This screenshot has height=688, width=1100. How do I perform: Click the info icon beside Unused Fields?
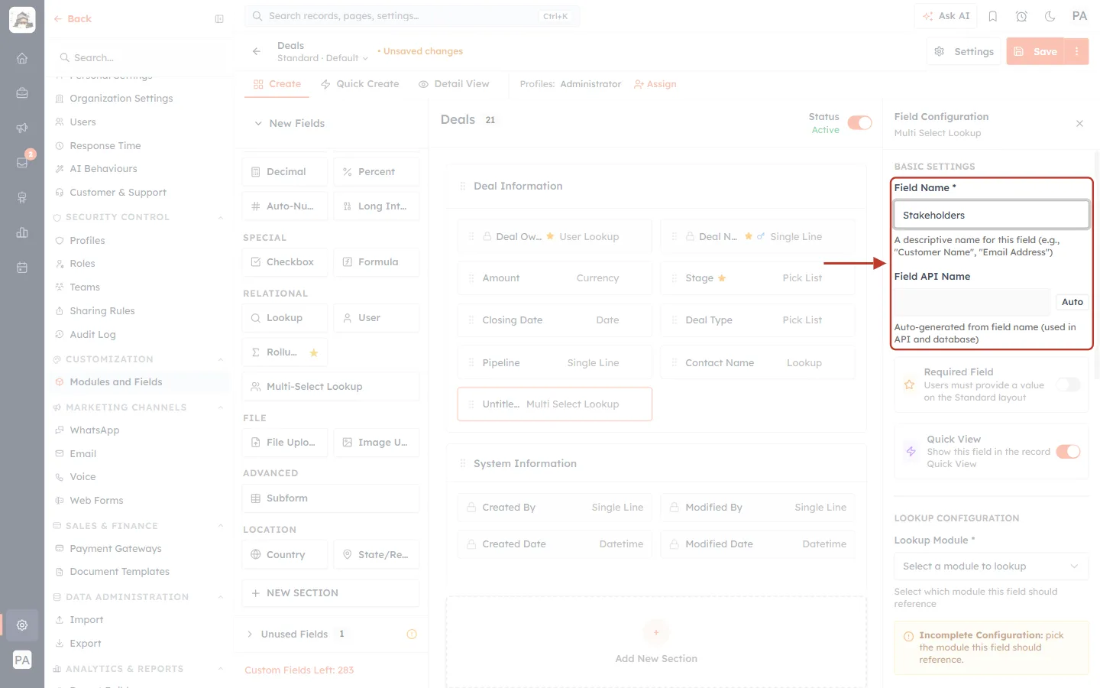[412, 634]
